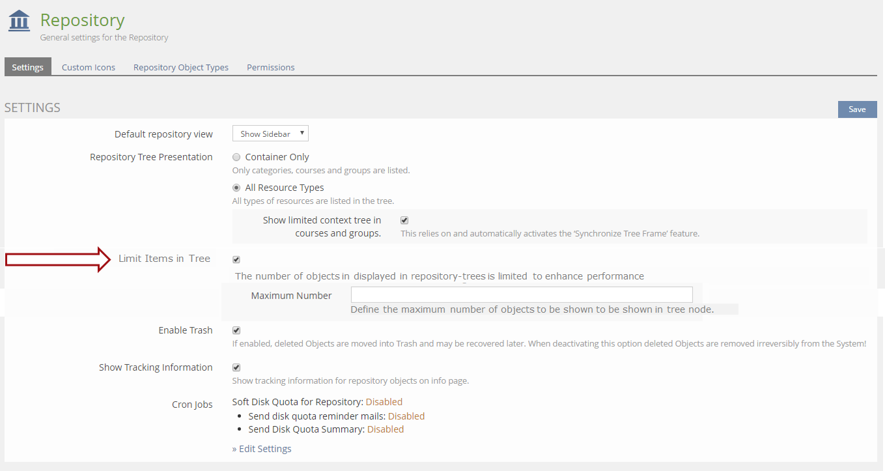
Task: Uncheck the Limit Items in Tree checkbox
Action: click(236, 259)
